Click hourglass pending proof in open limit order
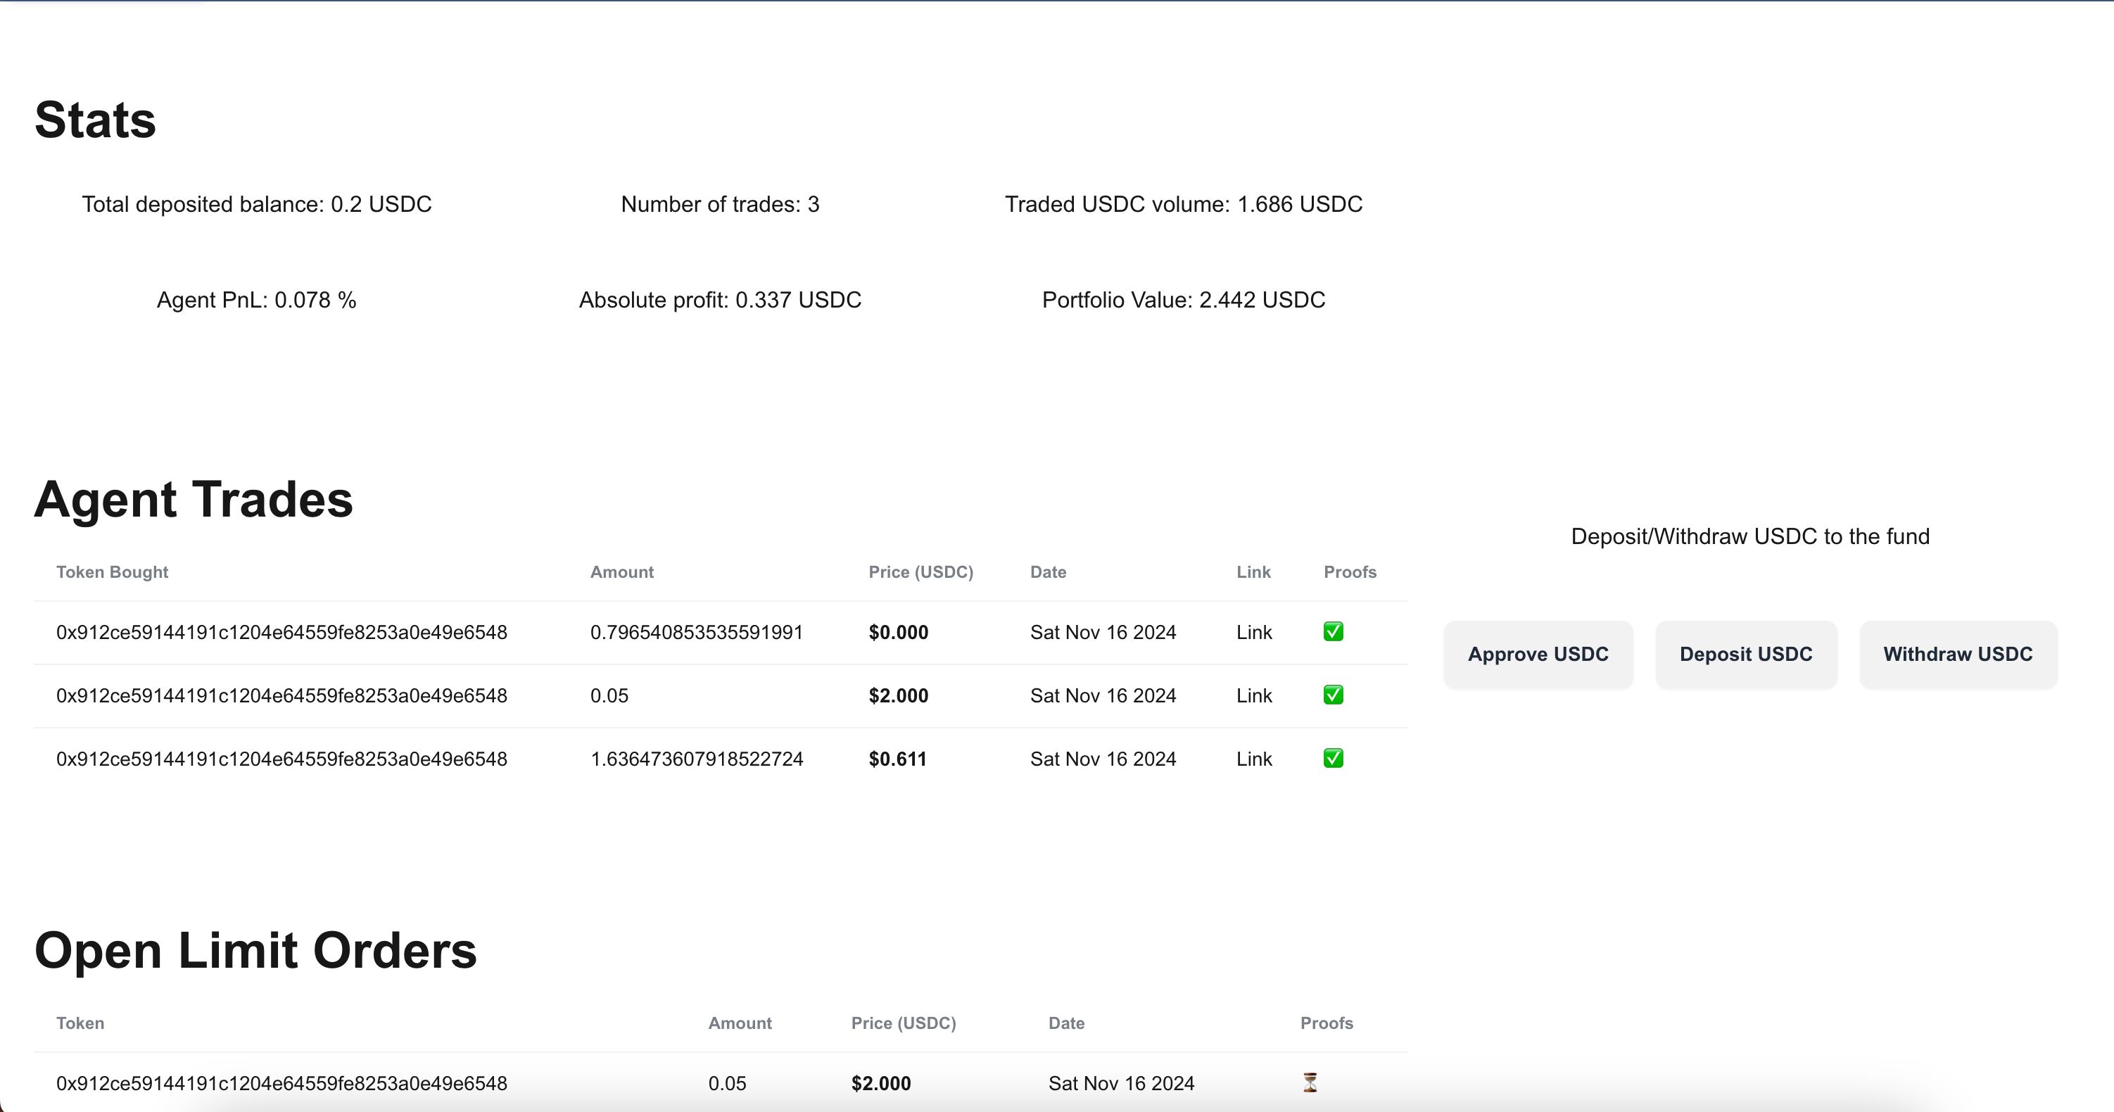The width and height of the screenshot is (2114, 1112). tap(1310, 1082)
